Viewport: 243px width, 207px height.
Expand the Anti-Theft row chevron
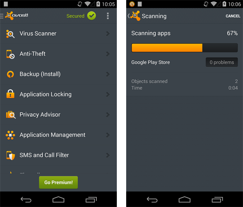coord(108,54)
